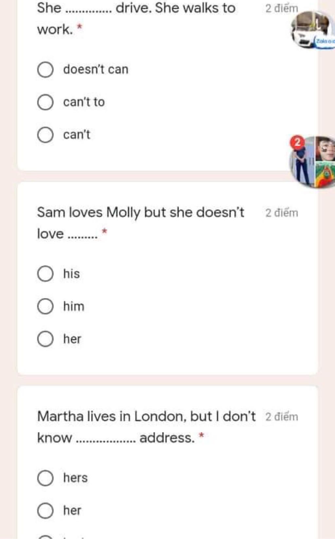Click the "hers" answer label text
335x539 pixels.
[76, 478]
